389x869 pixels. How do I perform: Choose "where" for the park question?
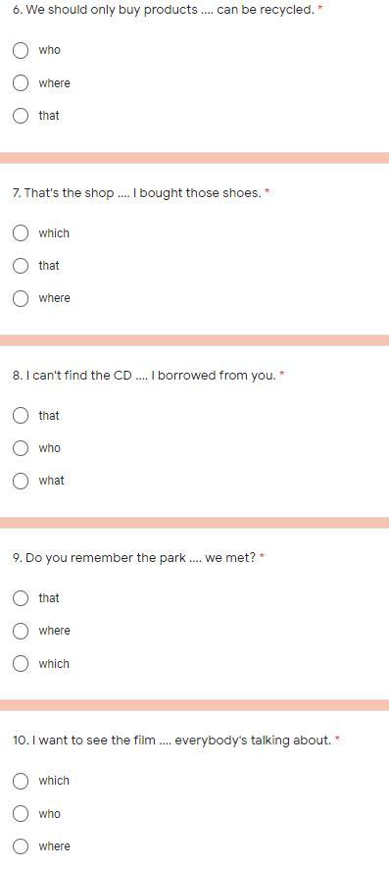[x=21, y=631]
